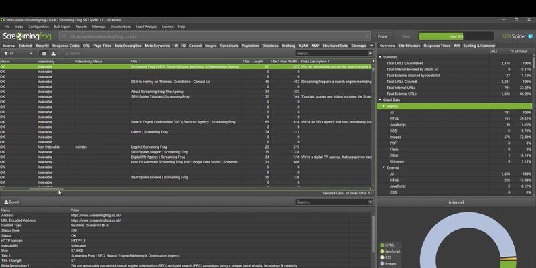Switch to tree view icon

click(53, 54)
